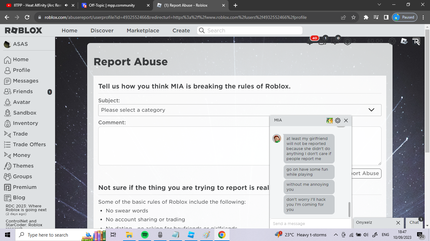Close the Onyxelz chat tab
Image resolution: width=430 pixels, height=241 pixels.
pos(398,223)
